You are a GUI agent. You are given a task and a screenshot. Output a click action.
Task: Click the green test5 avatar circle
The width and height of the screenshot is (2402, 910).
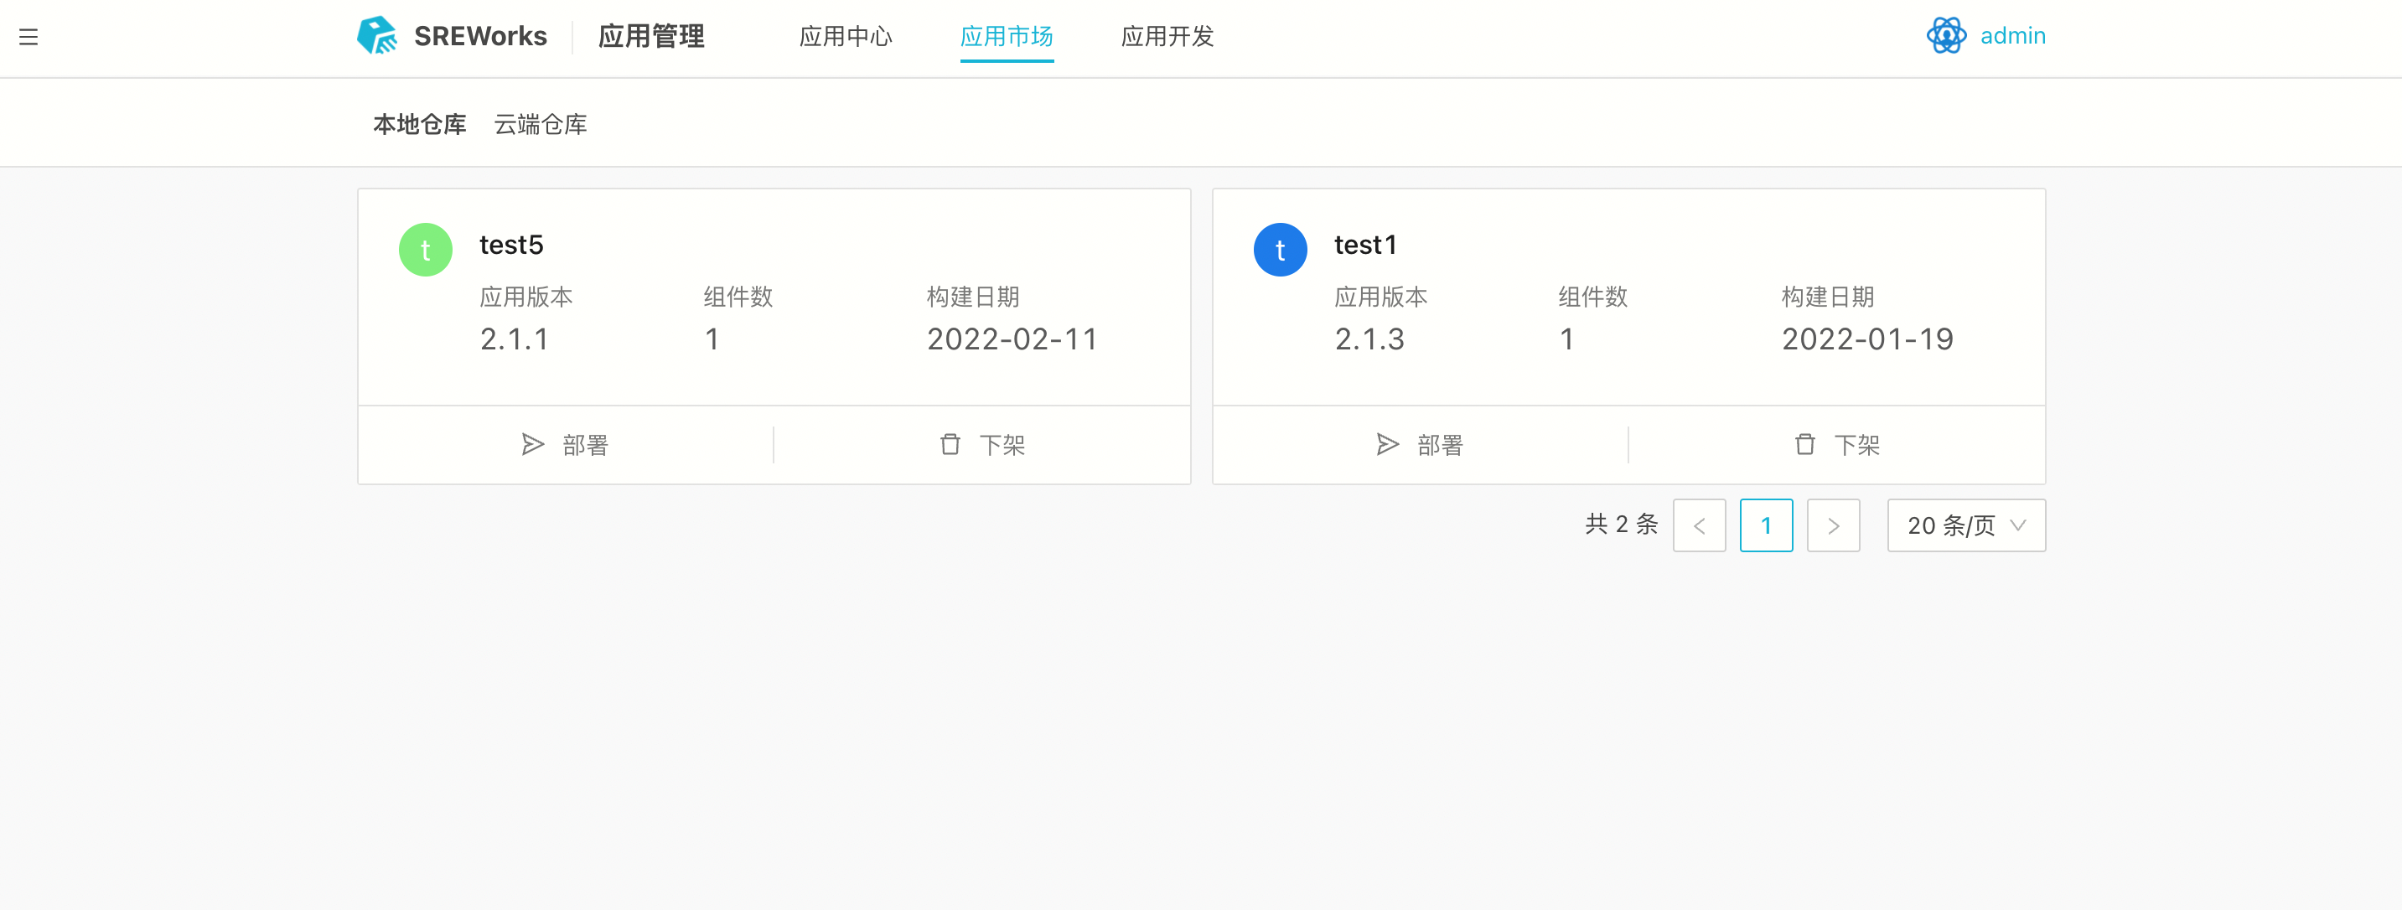point(425,250)
